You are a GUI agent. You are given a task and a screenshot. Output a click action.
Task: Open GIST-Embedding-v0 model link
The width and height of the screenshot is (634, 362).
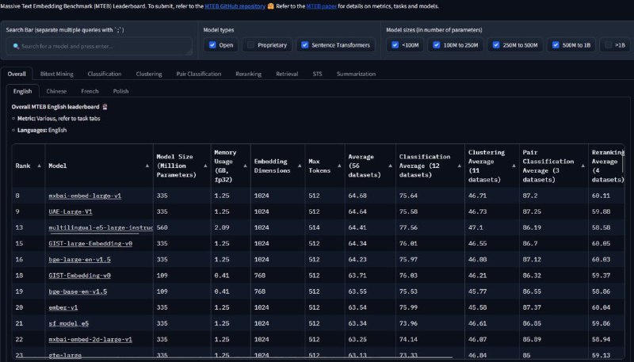(x=80, y=276)
